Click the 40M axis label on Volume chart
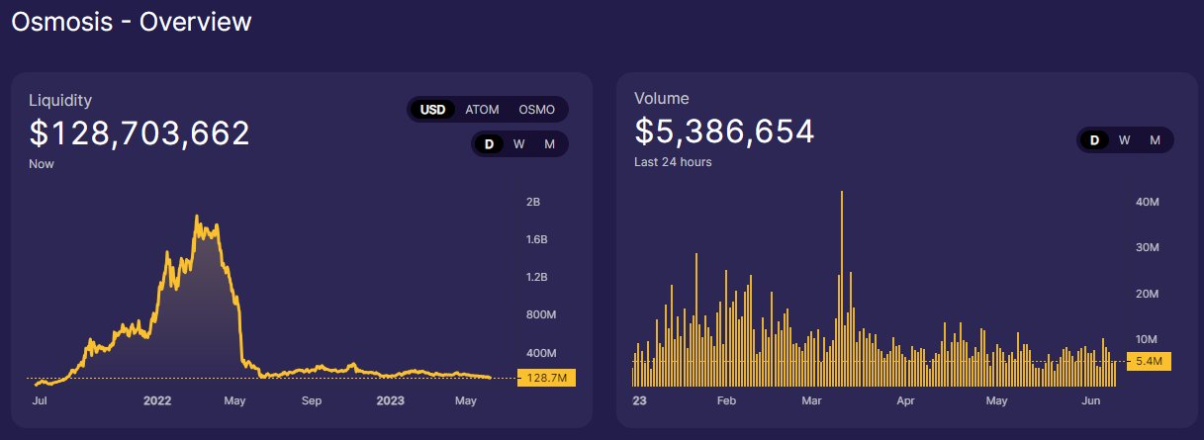1204x440 pixels. [1147, 202]
